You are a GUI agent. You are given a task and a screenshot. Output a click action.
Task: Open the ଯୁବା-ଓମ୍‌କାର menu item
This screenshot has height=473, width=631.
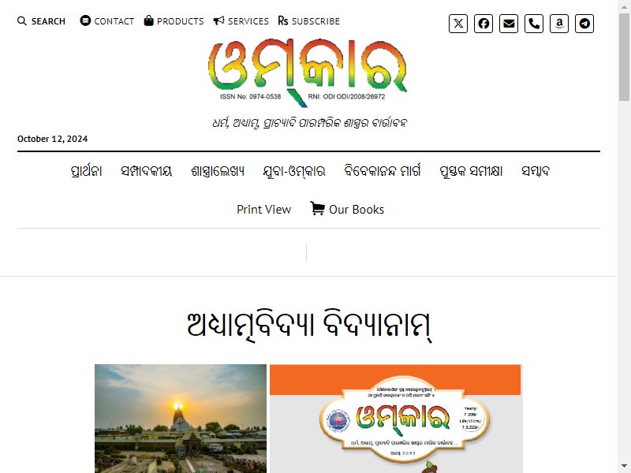click(293, 171)
